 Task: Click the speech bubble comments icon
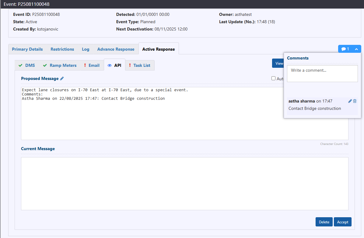pos(344,49)
